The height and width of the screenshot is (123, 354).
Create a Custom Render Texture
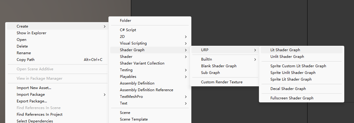222,82
